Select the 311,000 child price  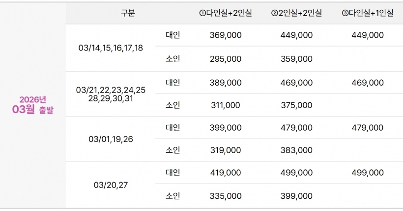pyautogui.click(x=225, y=105)
